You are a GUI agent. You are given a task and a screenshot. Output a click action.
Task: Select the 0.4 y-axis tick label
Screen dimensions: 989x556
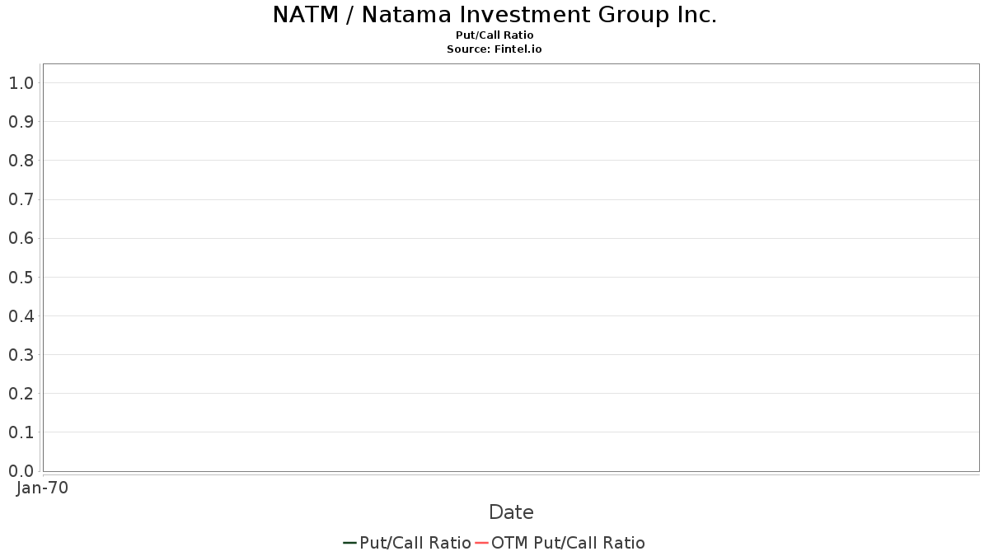pos(21,316)
